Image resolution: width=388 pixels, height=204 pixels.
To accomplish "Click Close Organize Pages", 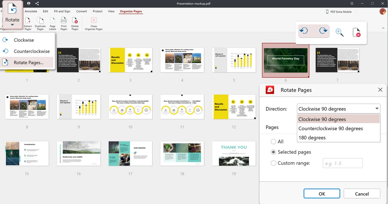I will (x=94, y=24).
